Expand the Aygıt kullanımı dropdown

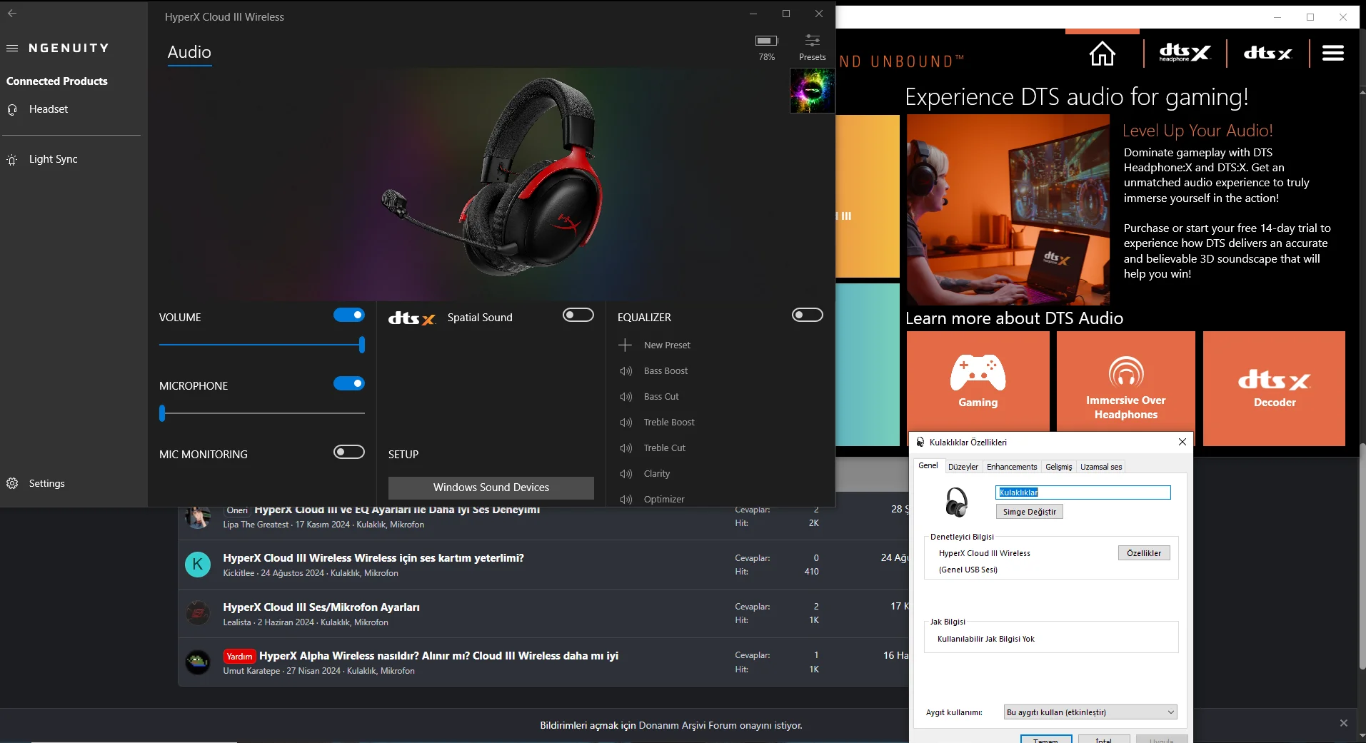pos(1090,712)
